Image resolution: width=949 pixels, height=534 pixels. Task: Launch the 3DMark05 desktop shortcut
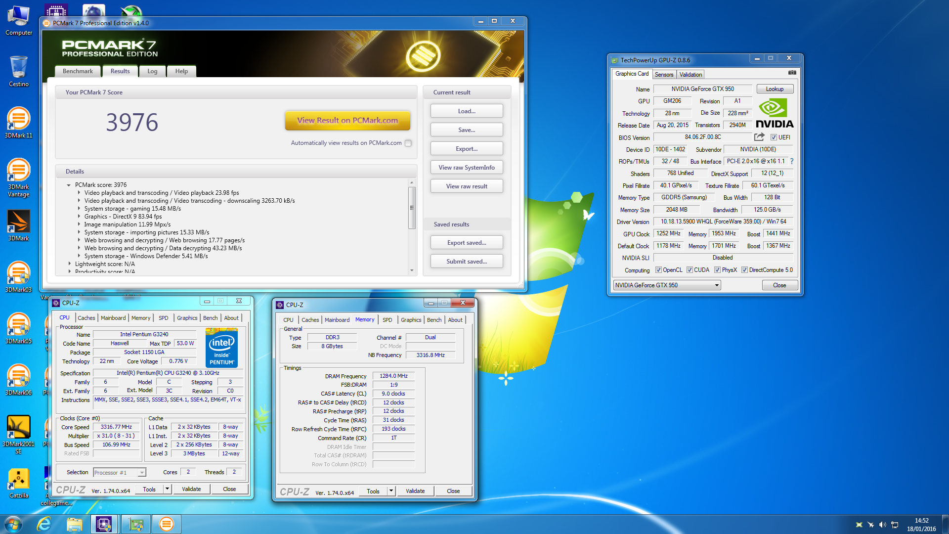[x=18, y=328]
